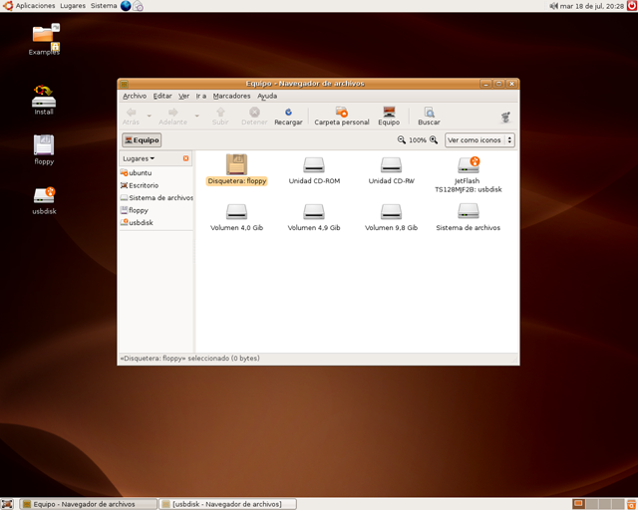Image resolution: width=638 pixels, height=510 pixels.
Task: Select the Unidad CD-ROM drive icon
Action: [314, 164]
